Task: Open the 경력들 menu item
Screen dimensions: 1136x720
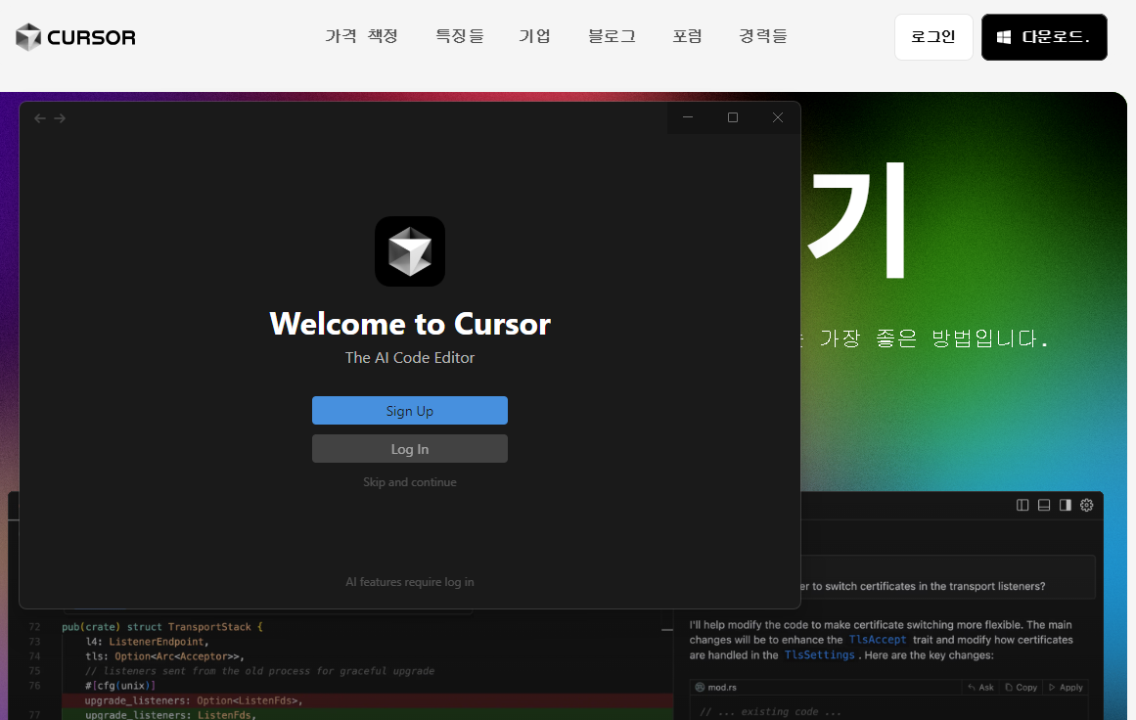Action: click(763, 36)
